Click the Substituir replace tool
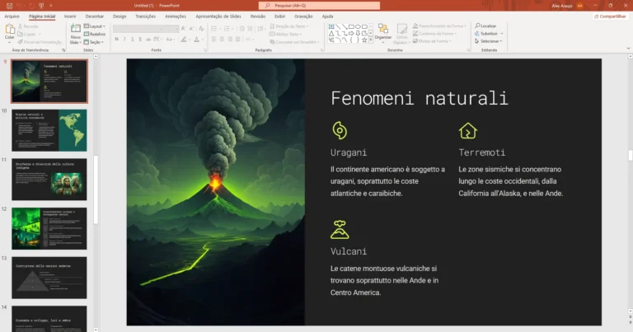The height and width of the screenshot is (332, 633). coord(486,34)
